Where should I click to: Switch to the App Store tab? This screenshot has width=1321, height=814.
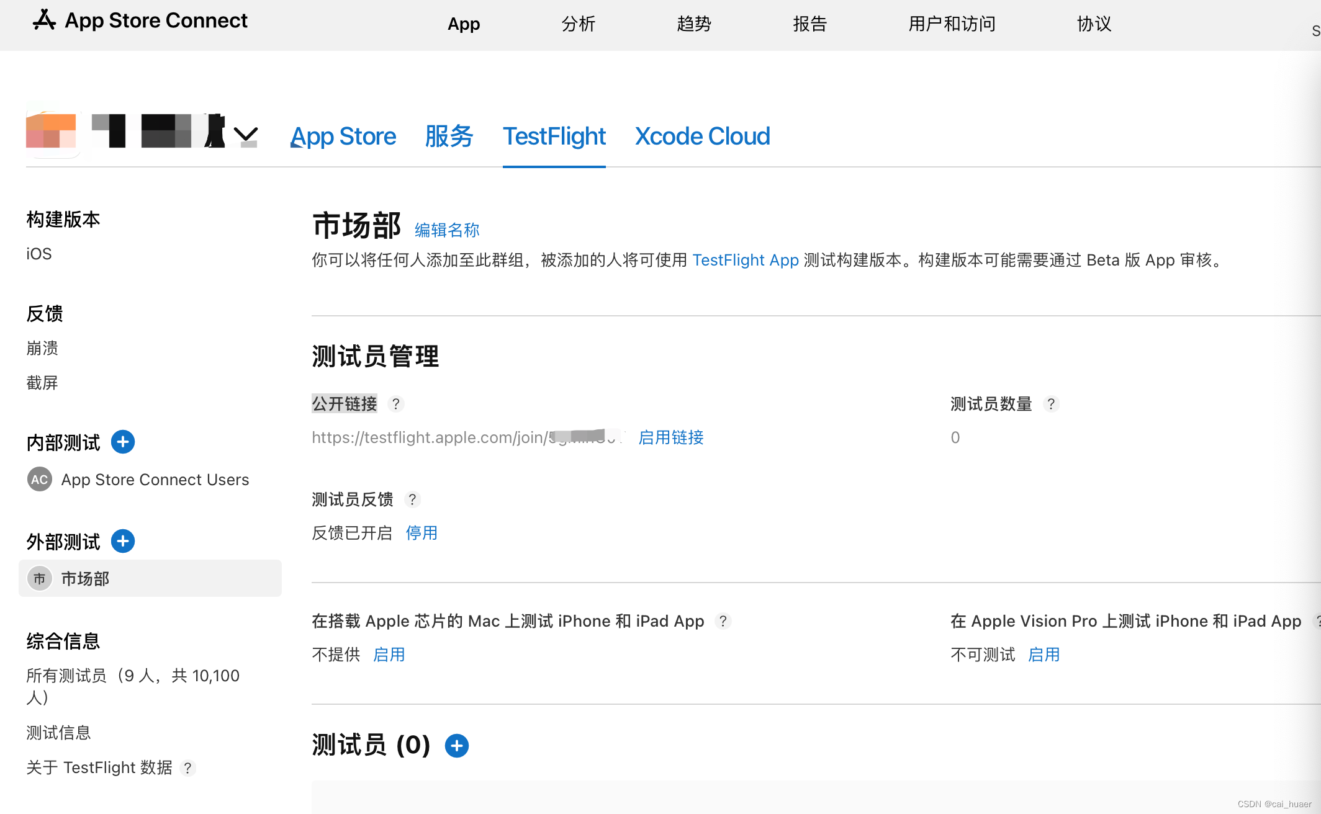343,136
